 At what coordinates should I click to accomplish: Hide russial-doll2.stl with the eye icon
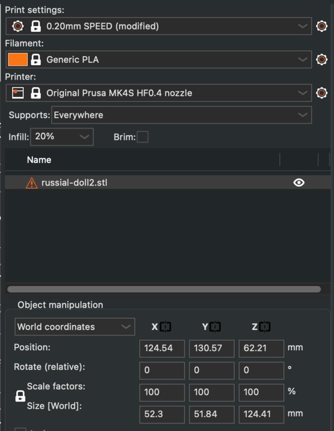(299, 182)
